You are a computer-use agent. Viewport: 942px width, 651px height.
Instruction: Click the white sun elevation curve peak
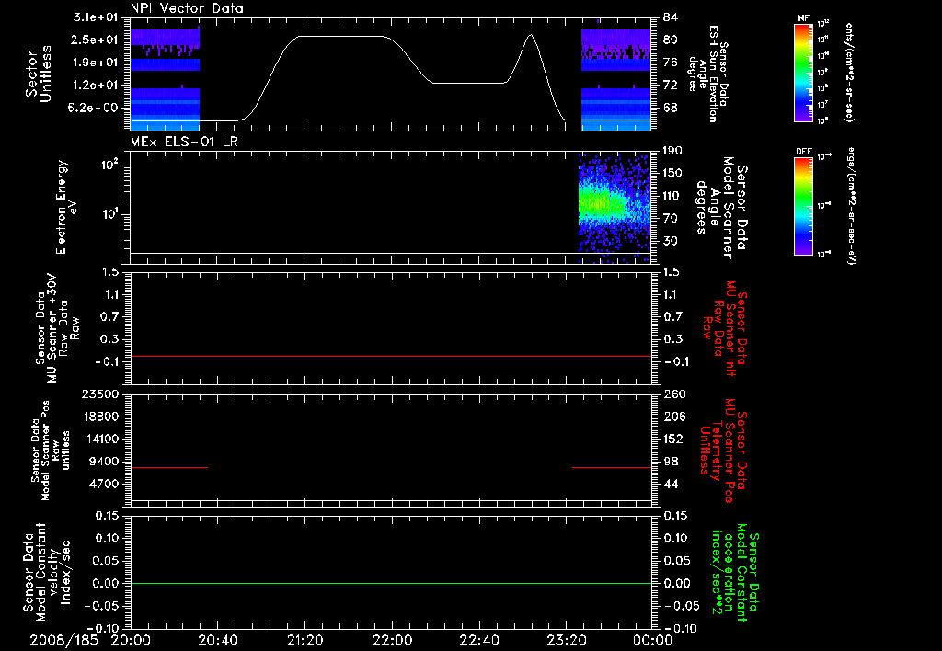(531, 35)
